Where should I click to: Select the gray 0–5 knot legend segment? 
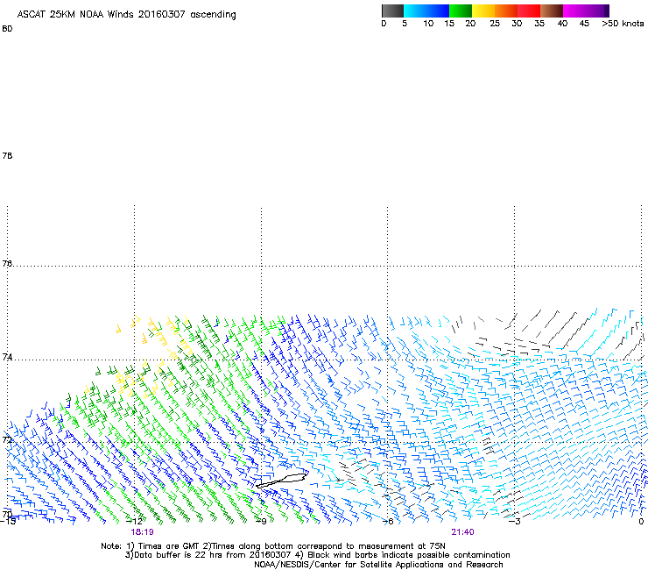[392, 11]
